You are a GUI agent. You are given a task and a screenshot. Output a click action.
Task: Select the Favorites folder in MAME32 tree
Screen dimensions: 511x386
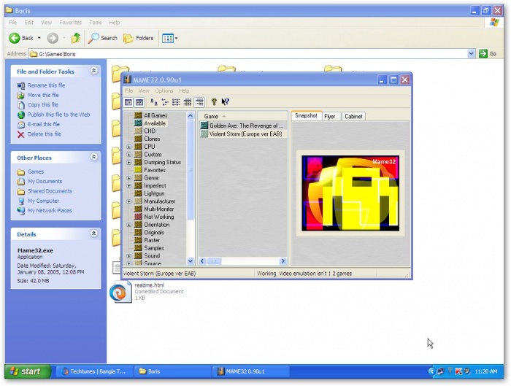(155, 170)
